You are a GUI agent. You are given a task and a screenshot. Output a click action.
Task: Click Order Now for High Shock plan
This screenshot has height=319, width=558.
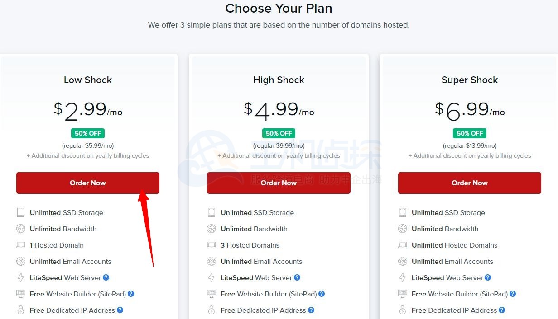(279, 183)
